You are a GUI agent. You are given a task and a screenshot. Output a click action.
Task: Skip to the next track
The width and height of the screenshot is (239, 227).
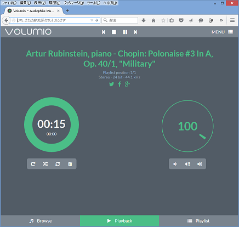[135, 32]
